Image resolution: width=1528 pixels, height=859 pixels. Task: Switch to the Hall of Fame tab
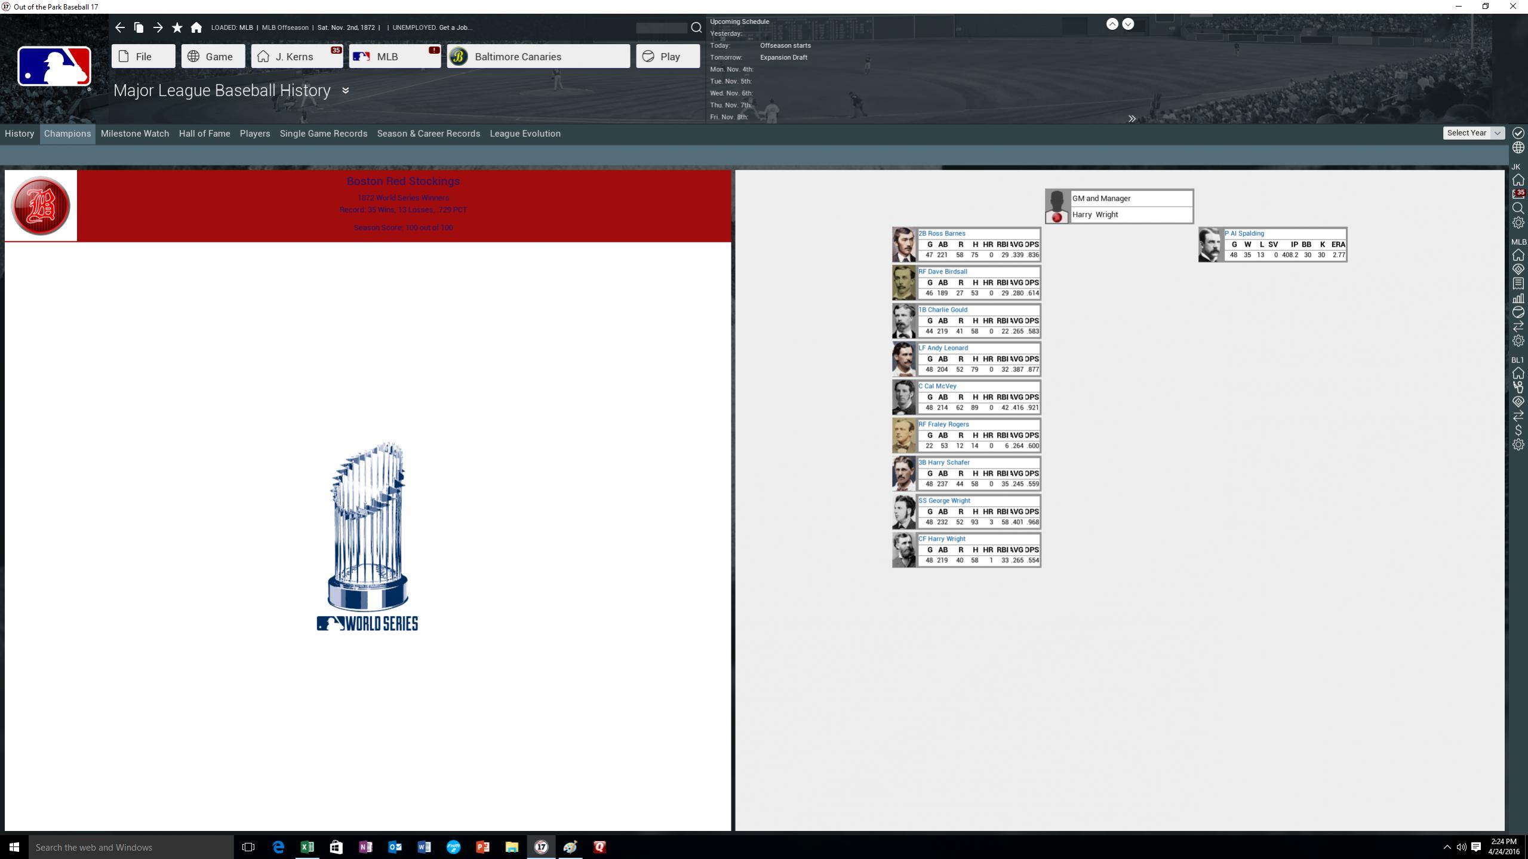(204, 134)
